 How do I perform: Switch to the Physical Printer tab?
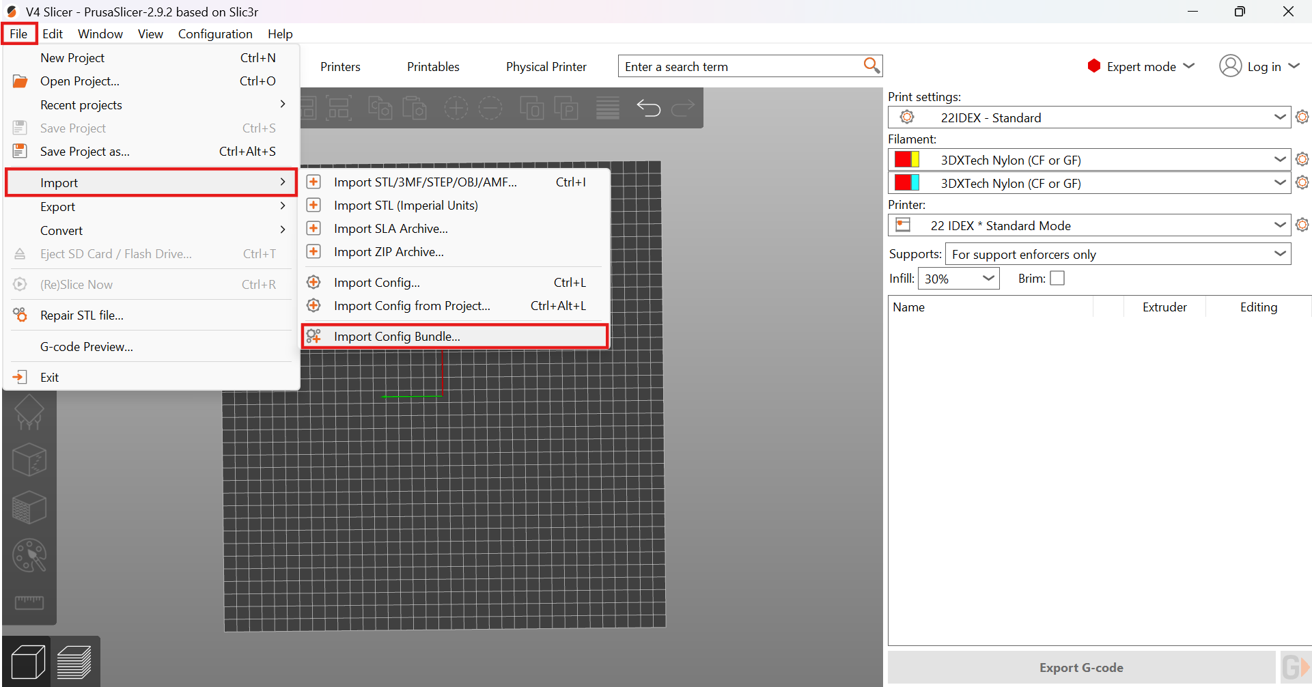(x=546, y=66)
